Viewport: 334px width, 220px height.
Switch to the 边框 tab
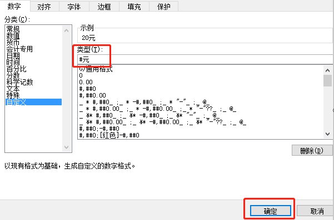click(104, 7)
